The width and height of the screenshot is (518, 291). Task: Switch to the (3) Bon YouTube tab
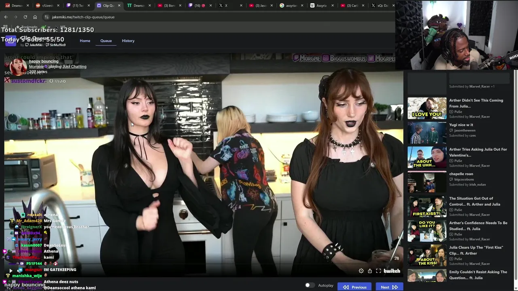[170, 6]
